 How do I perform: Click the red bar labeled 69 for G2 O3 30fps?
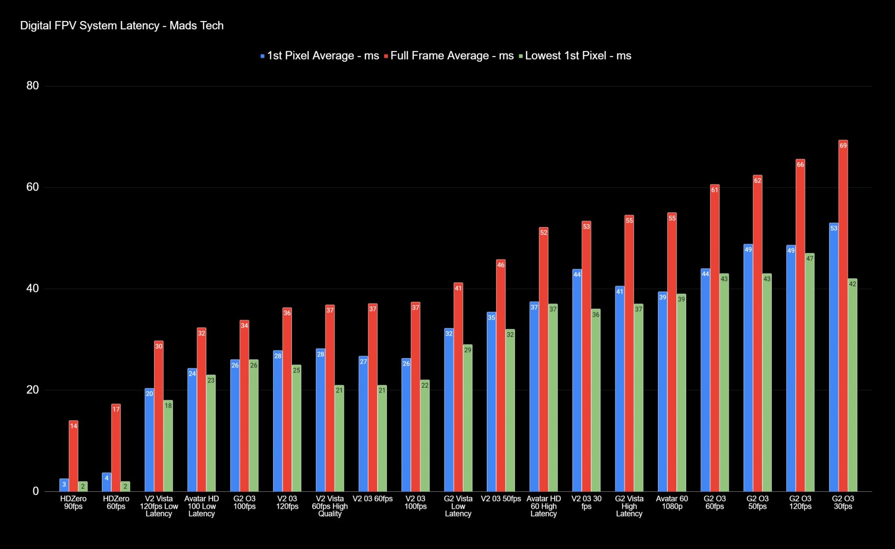(x=843, y=315)
